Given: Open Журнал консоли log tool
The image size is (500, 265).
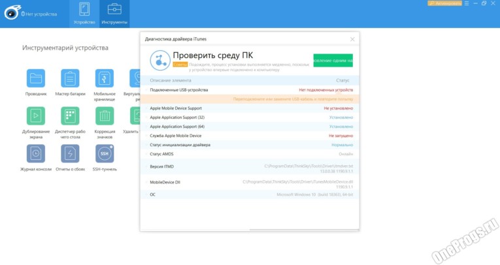Looking at the screenshot, I should pos(36,153).
